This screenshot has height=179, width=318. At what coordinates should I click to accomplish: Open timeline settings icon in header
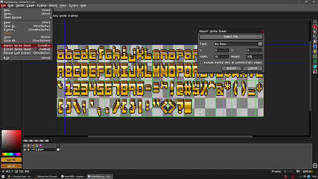(x=37, y=145)
